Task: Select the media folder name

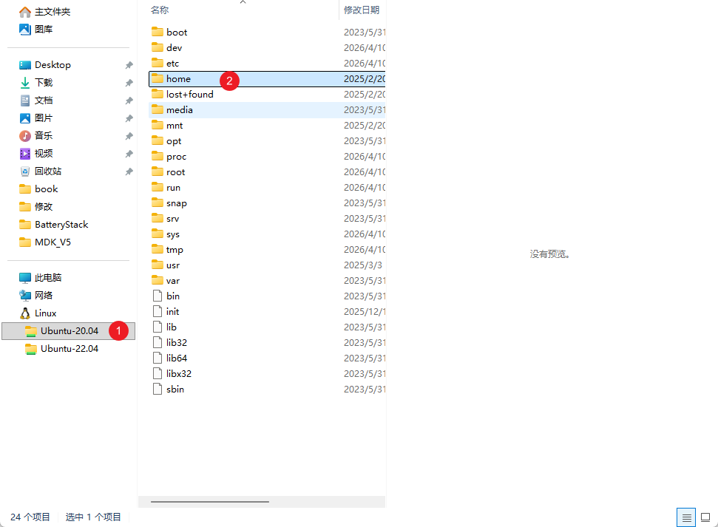Action: coord(180,110)
